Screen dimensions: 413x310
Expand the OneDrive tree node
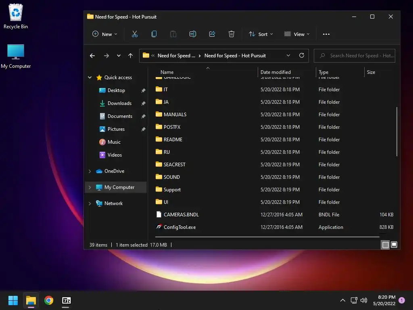90,171
